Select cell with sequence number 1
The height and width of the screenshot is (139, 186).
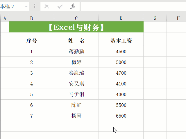[x=31, y=52]
